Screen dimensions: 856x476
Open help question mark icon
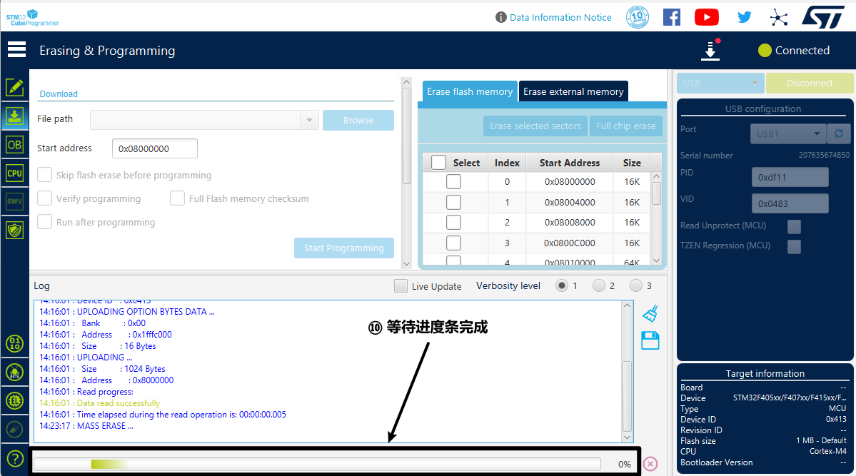pyautogui.click(x=14, y=458)
